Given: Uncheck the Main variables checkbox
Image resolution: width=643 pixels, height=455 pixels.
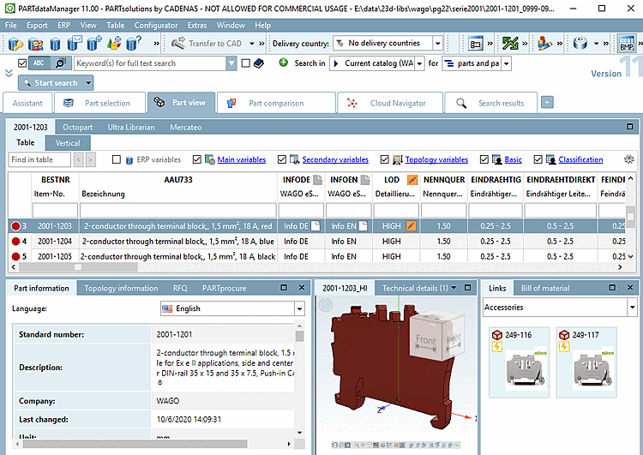Looking at the screenshot, I should [x=198, y=159].
